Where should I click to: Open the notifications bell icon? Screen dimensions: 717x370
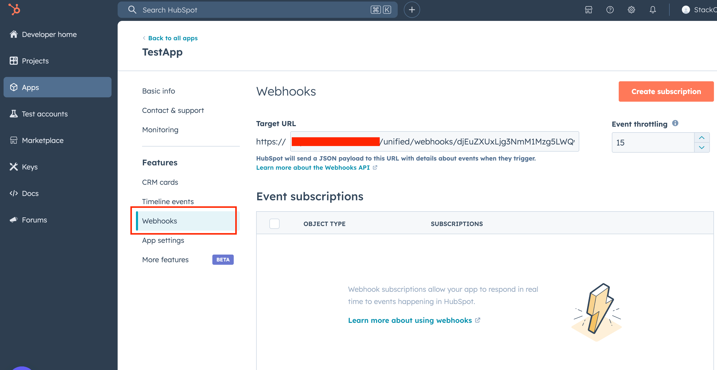[653, 10]
